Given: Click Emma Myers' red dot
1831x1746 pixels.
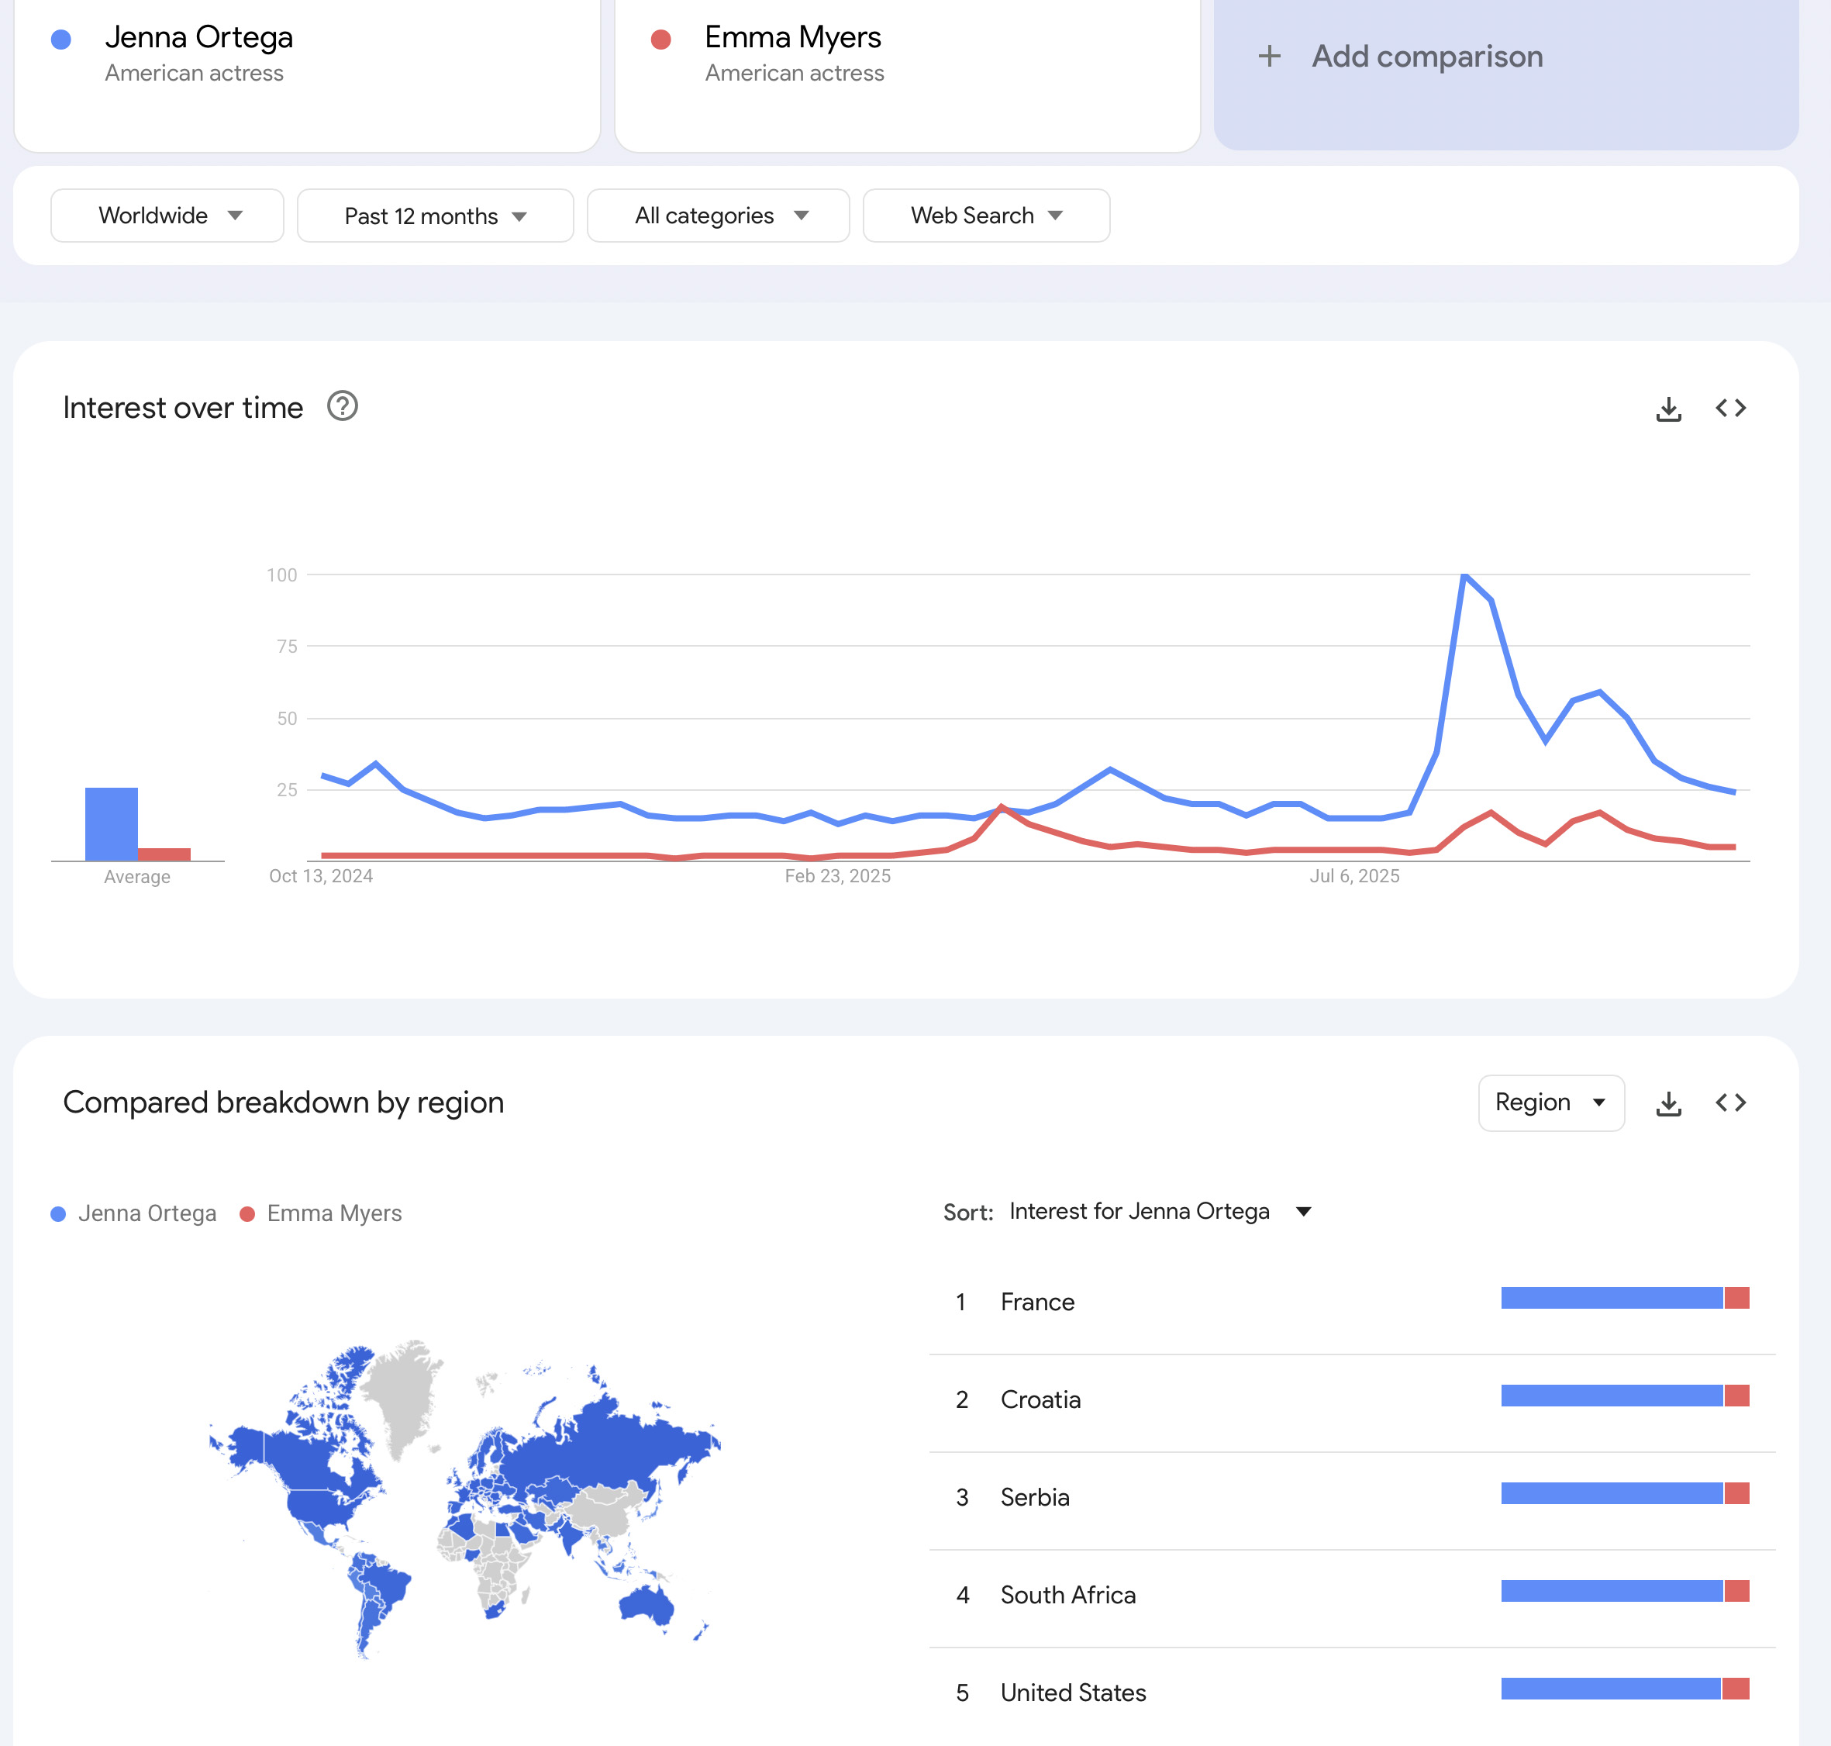Looking at the screenshot, I should tap(660, 39).
